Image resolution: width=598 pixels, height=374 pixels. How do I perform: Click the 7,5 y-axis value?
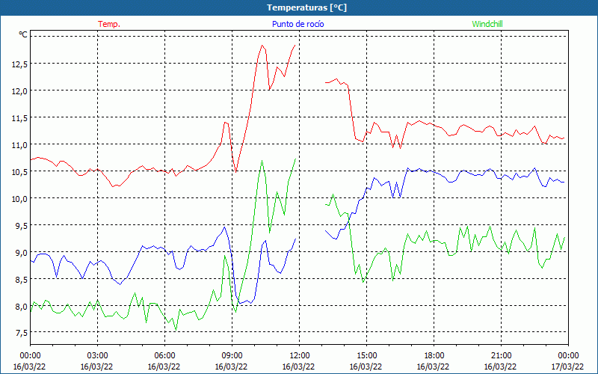pos(22,333)
